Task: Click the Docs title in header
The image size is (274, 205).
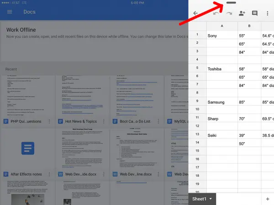Action: coord(30,12)
